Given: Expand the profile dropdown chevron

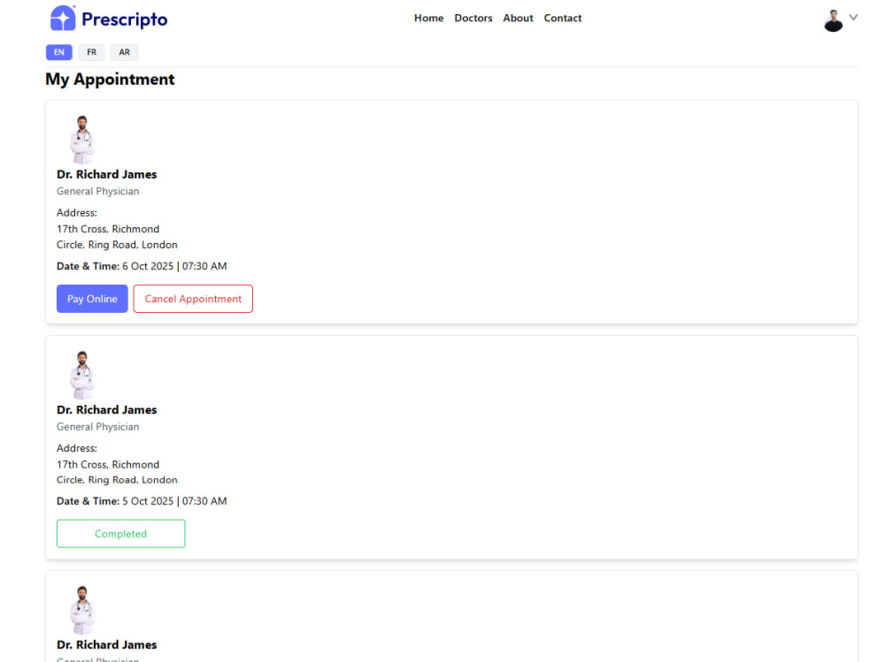Looking at the screenshot, I should [853, 18].
